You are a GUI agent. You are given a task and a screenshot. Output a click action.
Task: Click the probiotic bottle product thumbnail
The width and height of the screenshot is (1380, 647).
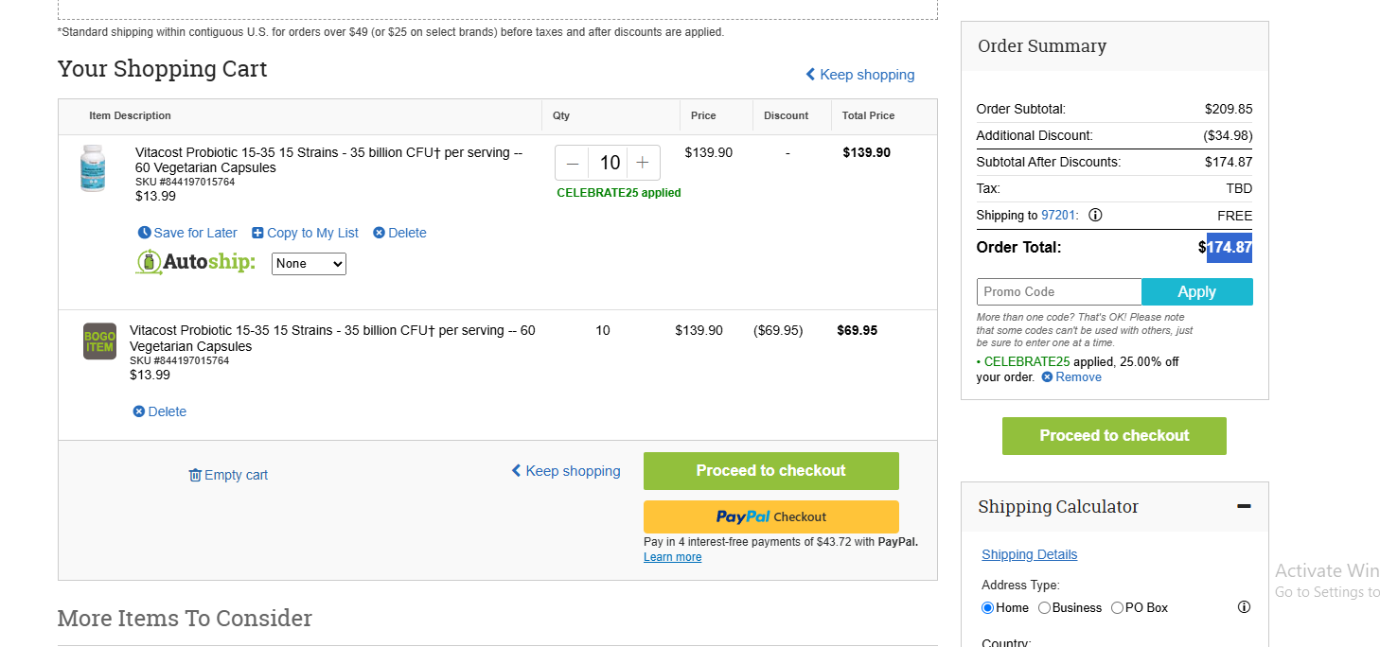pos(93,168)
